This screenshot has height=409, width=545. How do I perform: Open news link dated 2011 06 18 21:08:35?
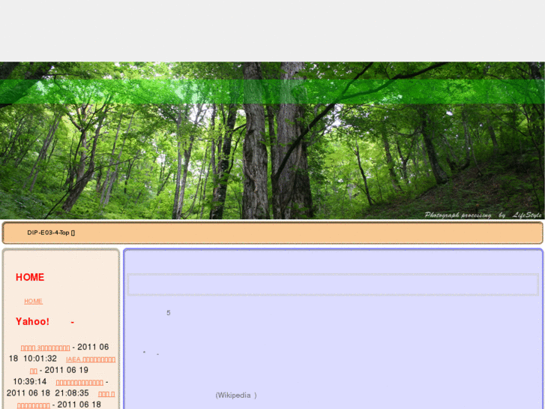(79, 383)
